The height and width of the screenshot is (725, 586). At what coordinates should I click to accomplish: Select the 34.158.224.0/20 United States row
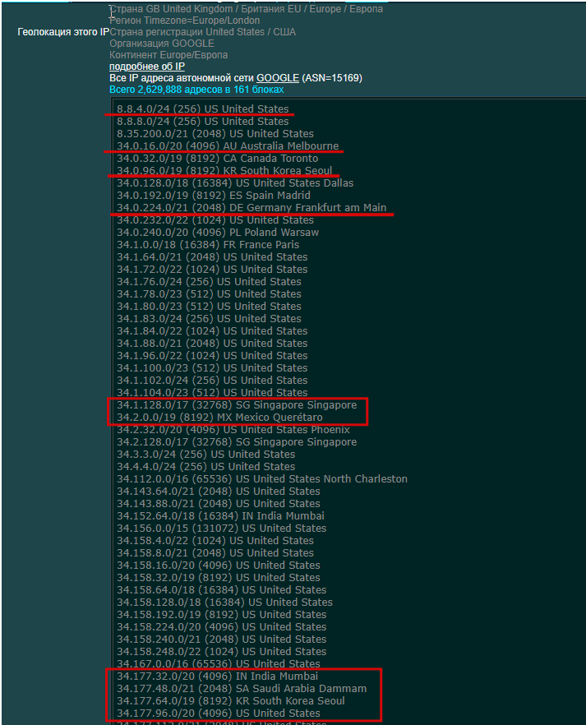[221, 627]
